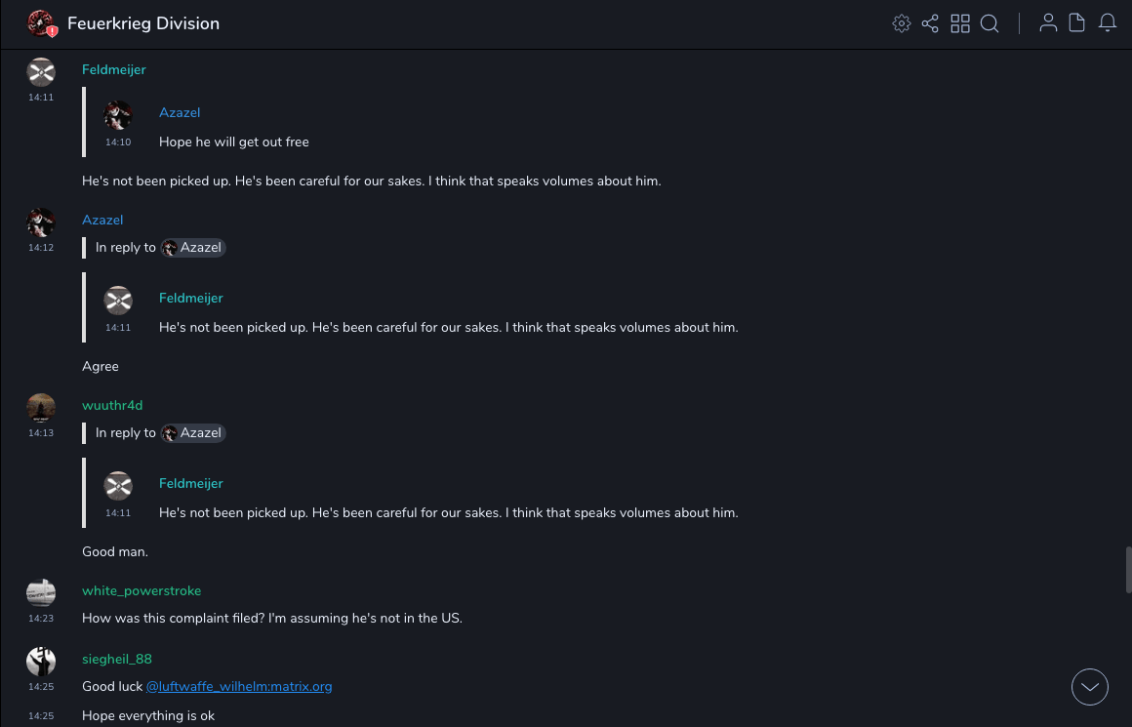
Task: Click the quoted Azazel avatar at 14:10
Action: tap(118, 115)
